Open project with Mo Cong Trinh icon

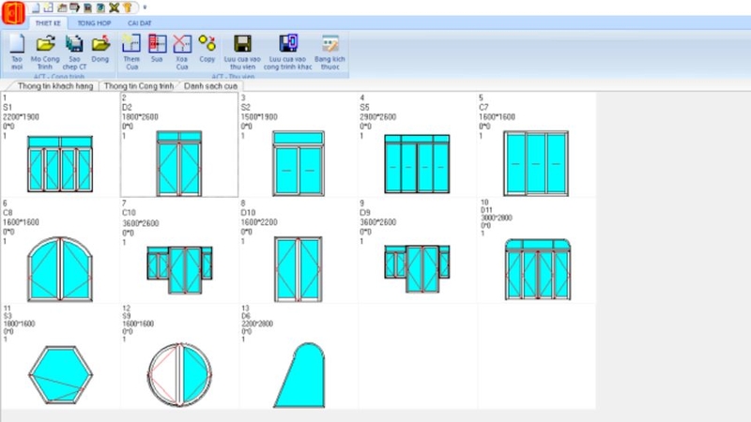(45, 43)
